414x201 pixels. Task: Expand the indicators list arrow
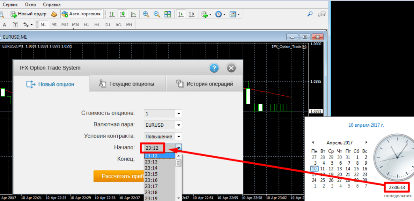[210, 15]
